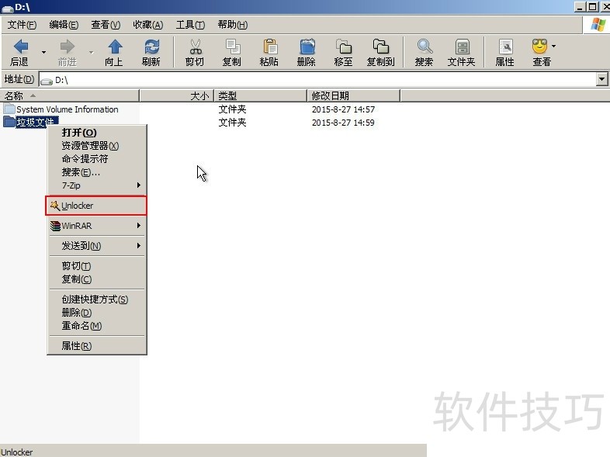The width and height of the screenshot is (610, 457).
Task: Choose 复制(C) in the context menu
Action: click(96, 279)
